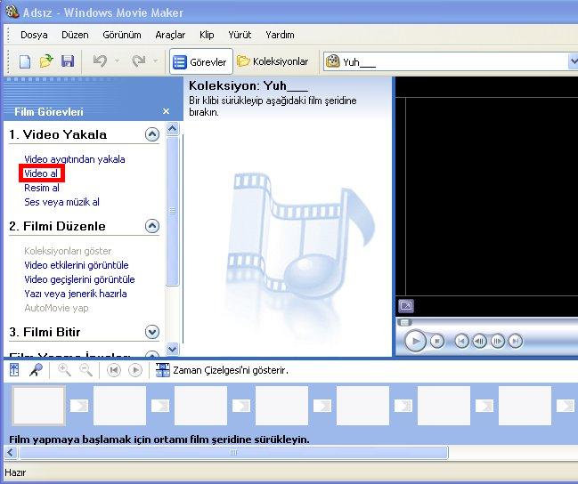The height and width of the screenshot is (484, 578).
Task: Click the Narrate Timeline microphone icon
Action: (37, 370)
